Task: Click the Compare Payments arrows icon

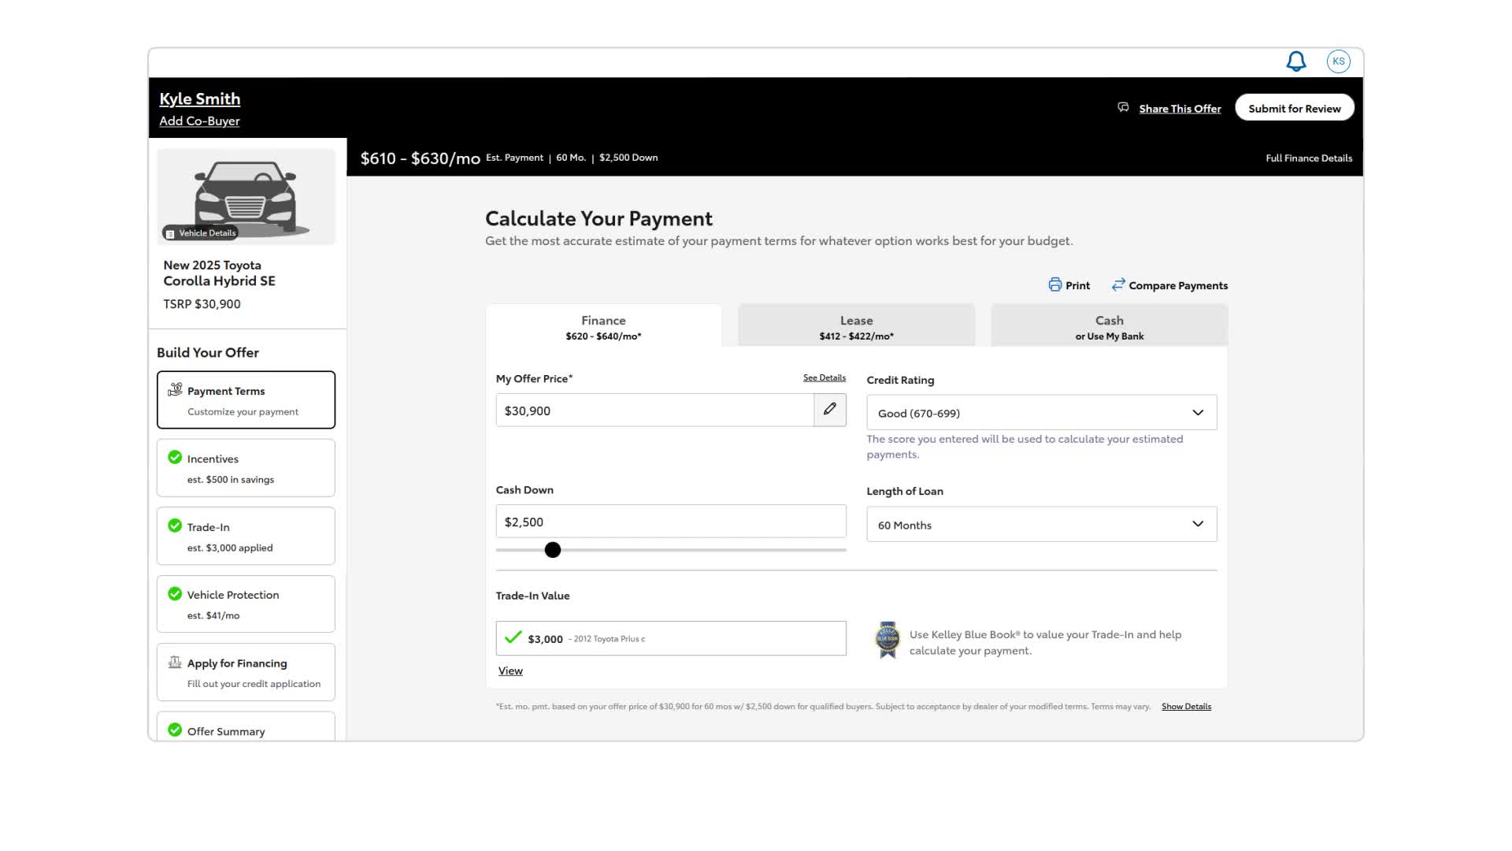Action: pyautogui.click(x=1117, y=285)
